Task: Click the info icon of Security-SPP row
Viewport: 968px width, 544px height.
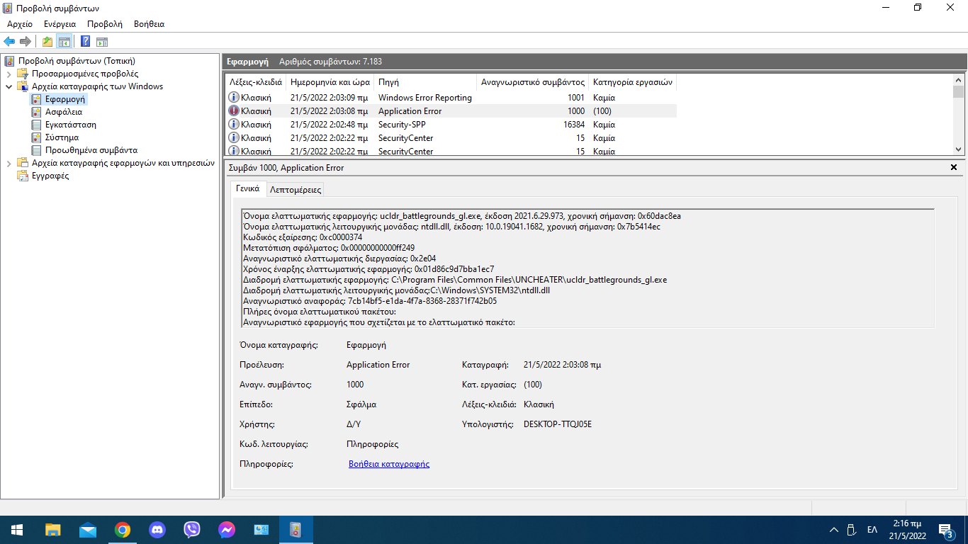Action: [x=234, y=125]
